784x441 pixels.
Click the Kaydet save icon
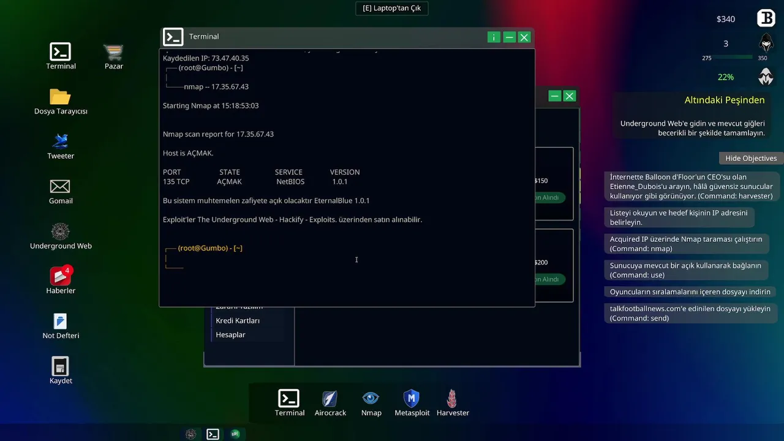pos(61,371)
